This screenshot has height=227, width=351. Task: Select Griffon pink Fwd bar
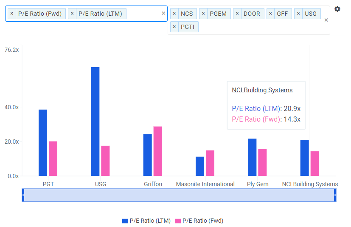[x=158, y=151]
